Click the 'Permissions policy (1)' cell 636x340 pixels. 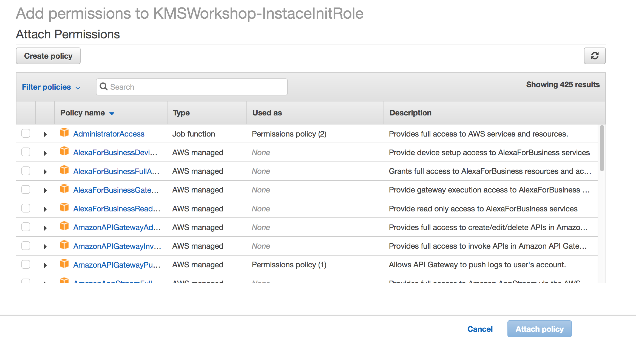pyautogui.click(x=289, y=265)
